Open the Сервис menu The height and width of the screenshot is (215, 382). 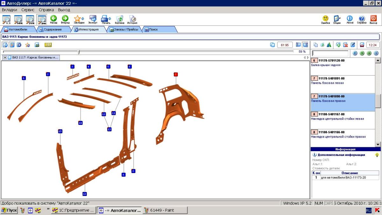point(28,10)
